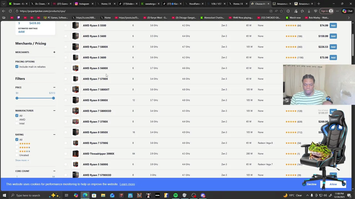Open File Explorer from taskbar
Screen dimensions: 355x199
click(103, 195)
